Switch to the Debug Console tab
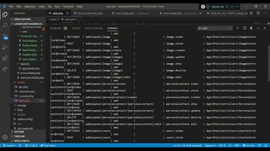The height and width of the screenshot is (151, 270). pyautogui.click(x=94, y=28)
